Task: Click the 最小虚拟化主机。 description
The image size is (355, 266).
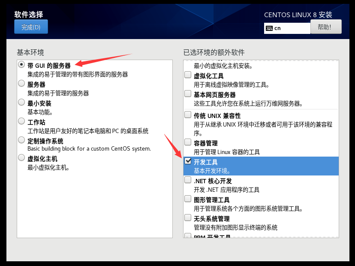Action: [48, 168]
